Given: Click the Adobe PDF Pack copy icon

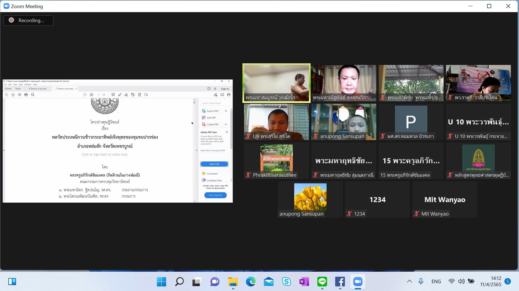Looking at the screenshot, I should (x=227, y=132).
